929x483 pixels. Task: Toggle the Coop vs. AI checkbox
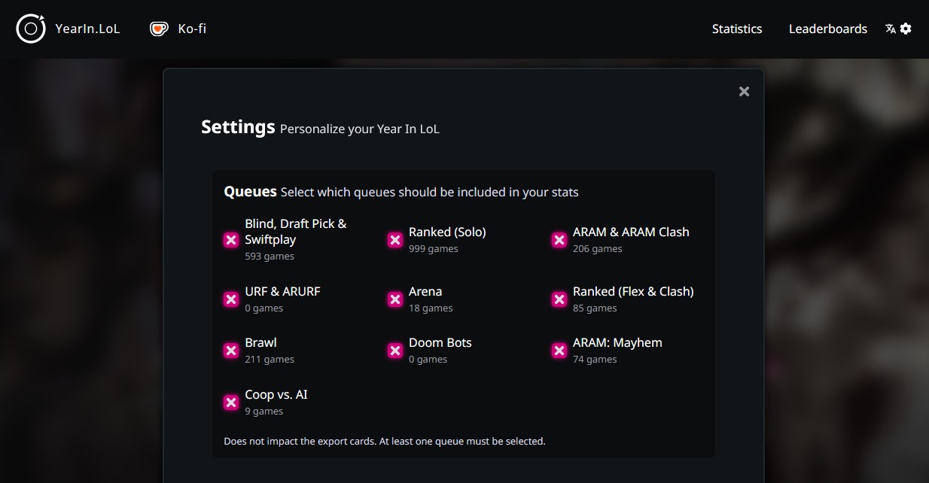pyautogui.click(x=231, y=402)
